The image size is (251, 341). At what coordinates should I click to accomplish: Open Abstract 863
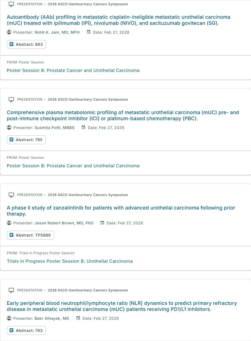(x=26, y=44)
